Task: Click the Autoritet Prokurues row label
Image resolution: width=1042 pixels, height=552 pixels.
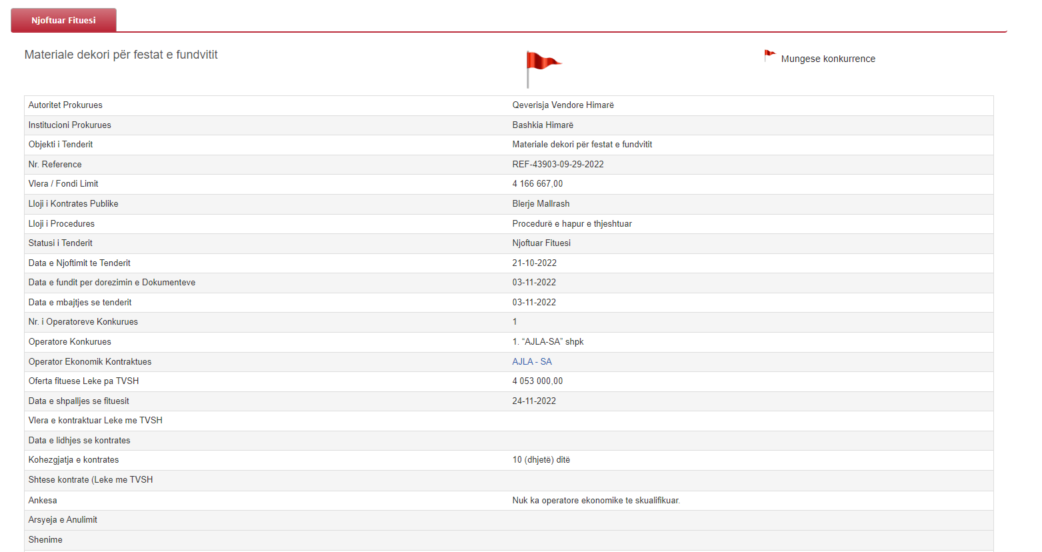Action: point(65,105)
